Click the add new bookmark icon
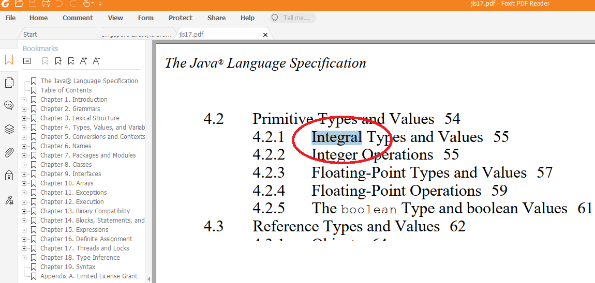Viewport: 595px width, 283px height. pyautogui.click(x=58, y=60)
